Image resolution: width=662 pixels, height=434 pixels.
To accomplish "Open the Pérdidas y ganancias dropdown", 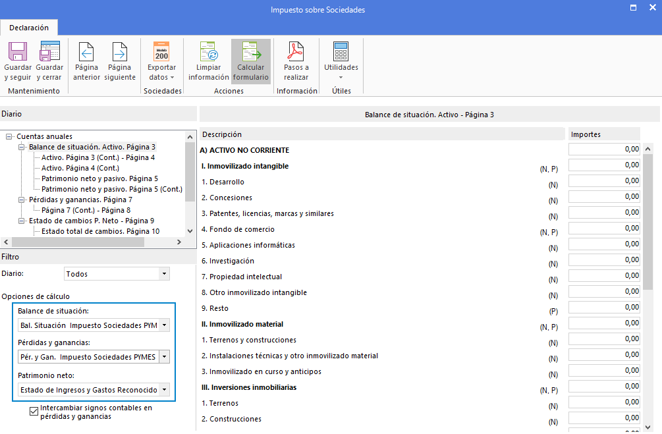I will pos(164,357).
